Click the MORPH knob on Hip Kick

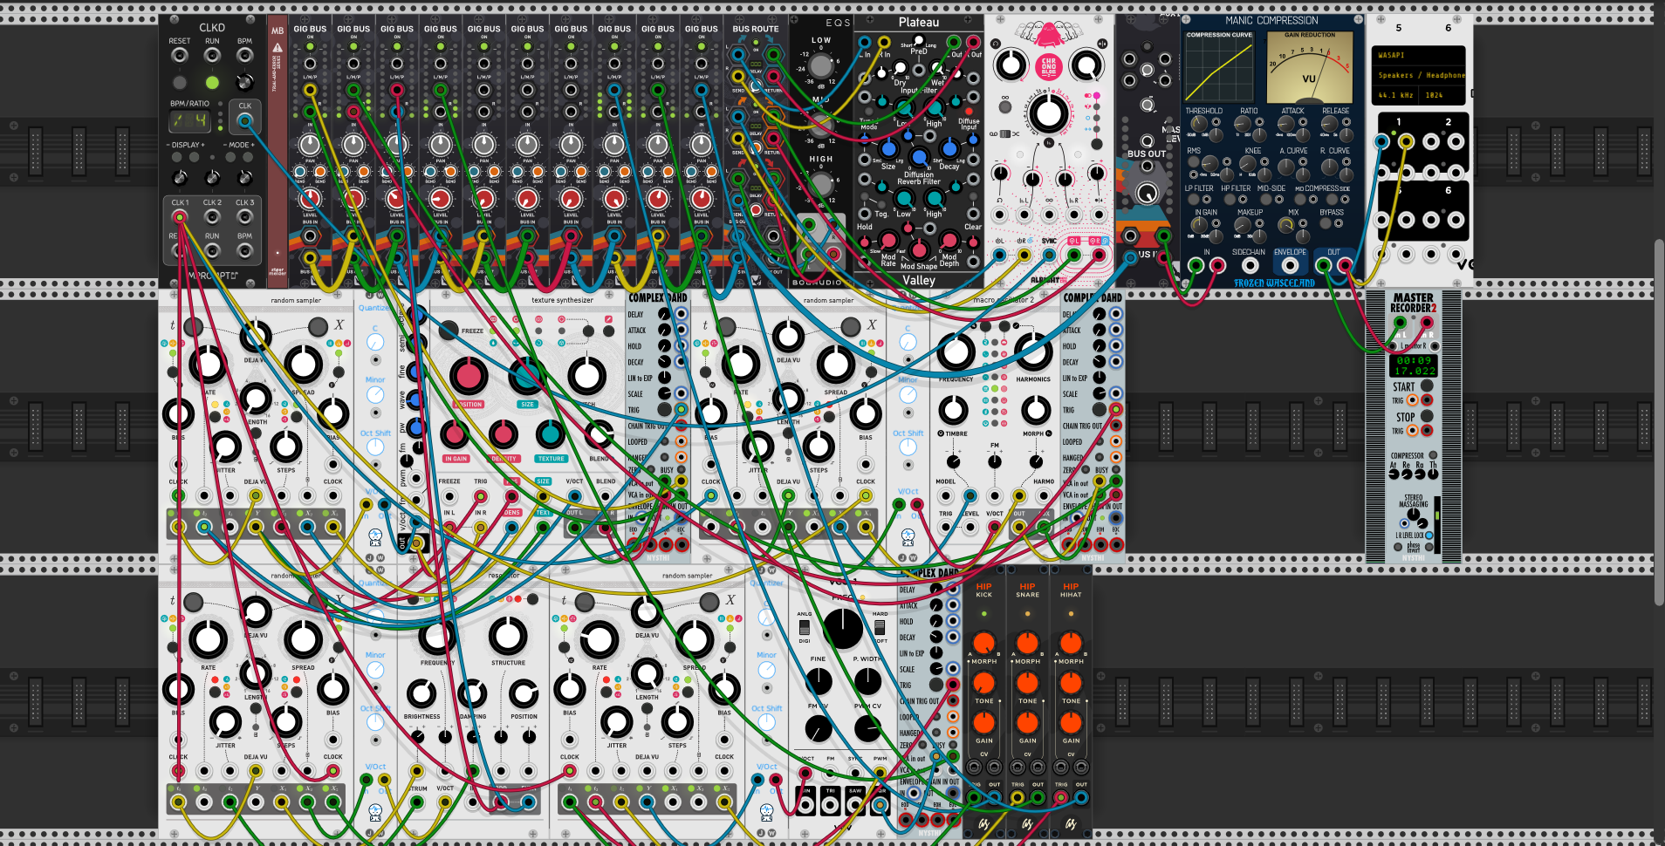pos(984,644)
